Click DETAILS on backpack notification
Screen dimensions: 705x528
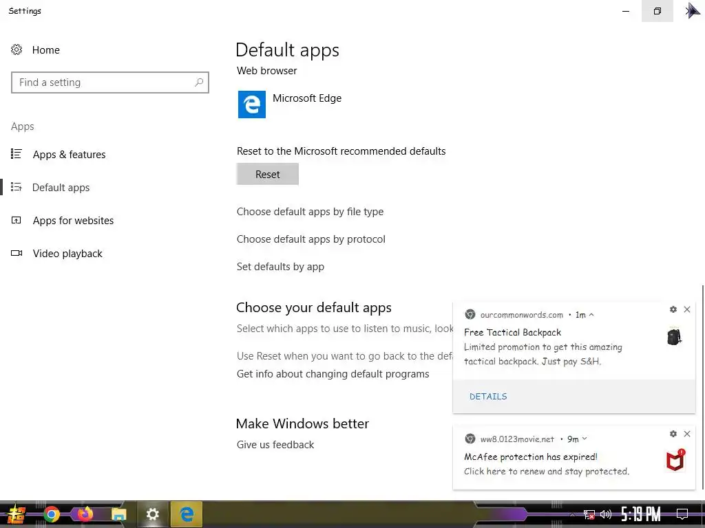[x=488, y=397]
